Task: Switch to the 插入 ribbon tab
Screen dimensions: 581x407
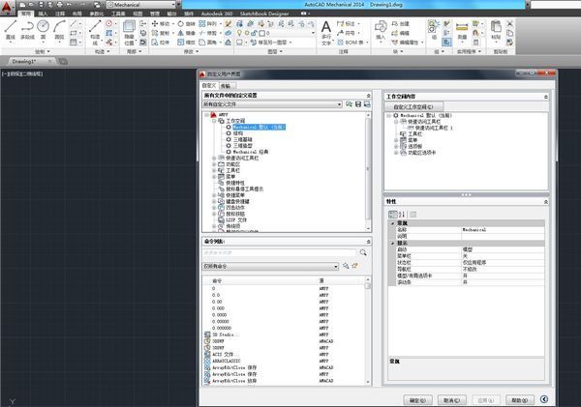Action: click(x=43, y=14)
